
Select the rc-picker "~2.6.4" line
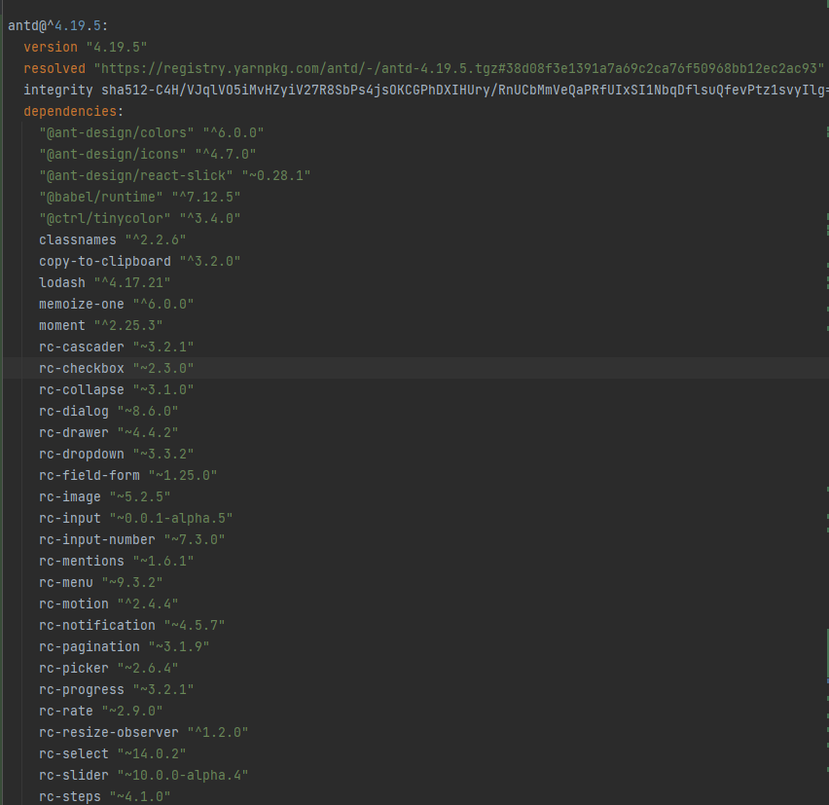[x=108, y=668]
